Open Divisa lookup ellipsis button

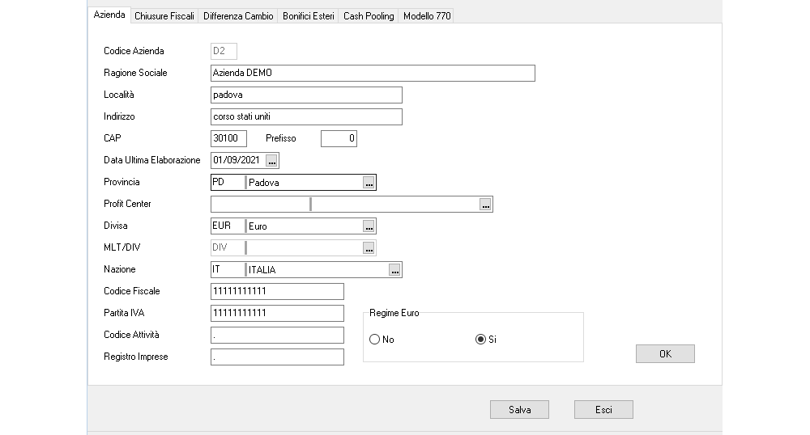coord(369,226)
